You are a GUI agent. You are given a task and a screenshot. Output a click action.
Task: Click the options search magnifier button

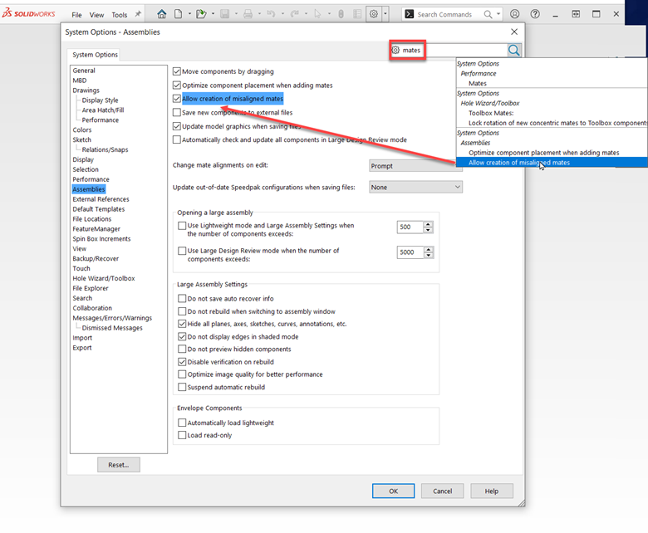point(513,51)
